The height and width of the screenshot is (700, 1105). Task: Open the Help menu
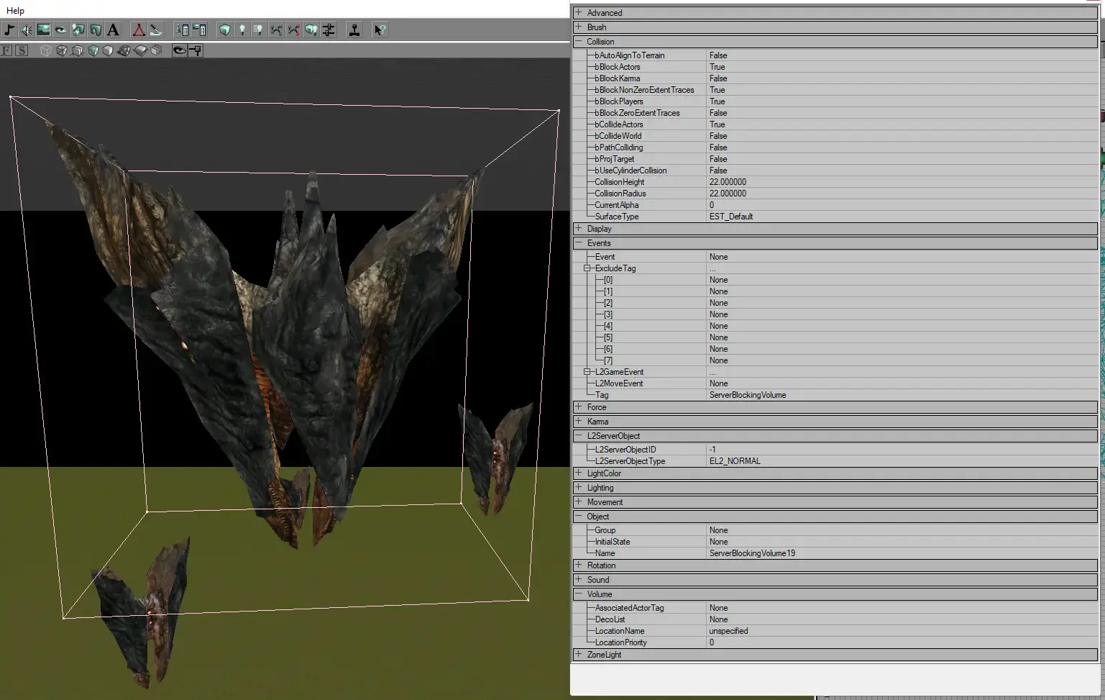coord(15,11)
